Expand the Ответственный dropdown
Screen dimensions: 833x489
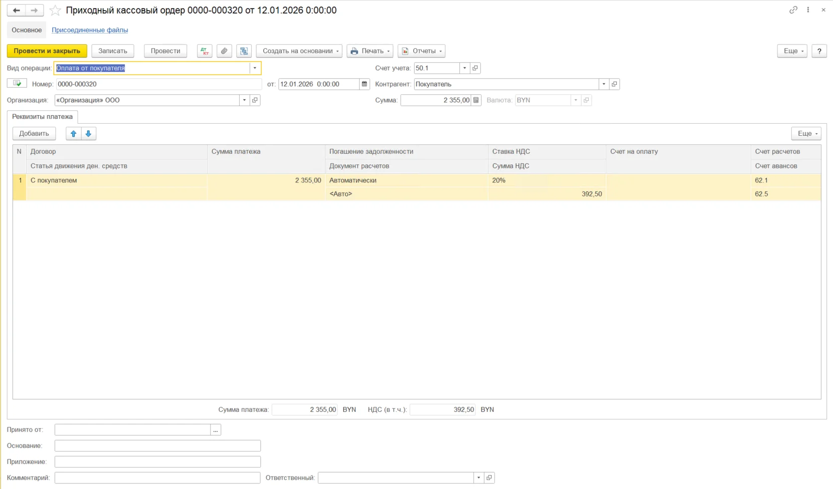pos(478,478)
